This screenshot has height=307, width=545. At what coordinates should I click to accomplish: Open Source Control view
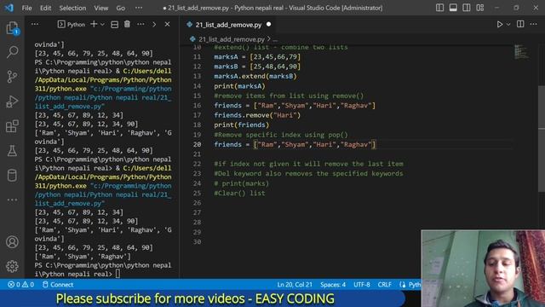point(12,77)
